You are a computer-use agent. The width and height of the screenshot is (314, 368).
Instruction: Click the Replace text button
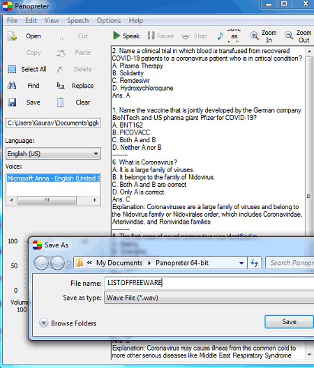[x=82, y=86]
